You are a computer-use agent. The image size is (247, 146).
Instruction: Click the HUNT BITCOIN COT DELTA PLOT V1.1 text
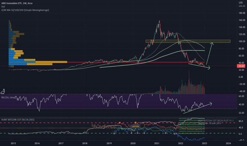coord(216,121)
